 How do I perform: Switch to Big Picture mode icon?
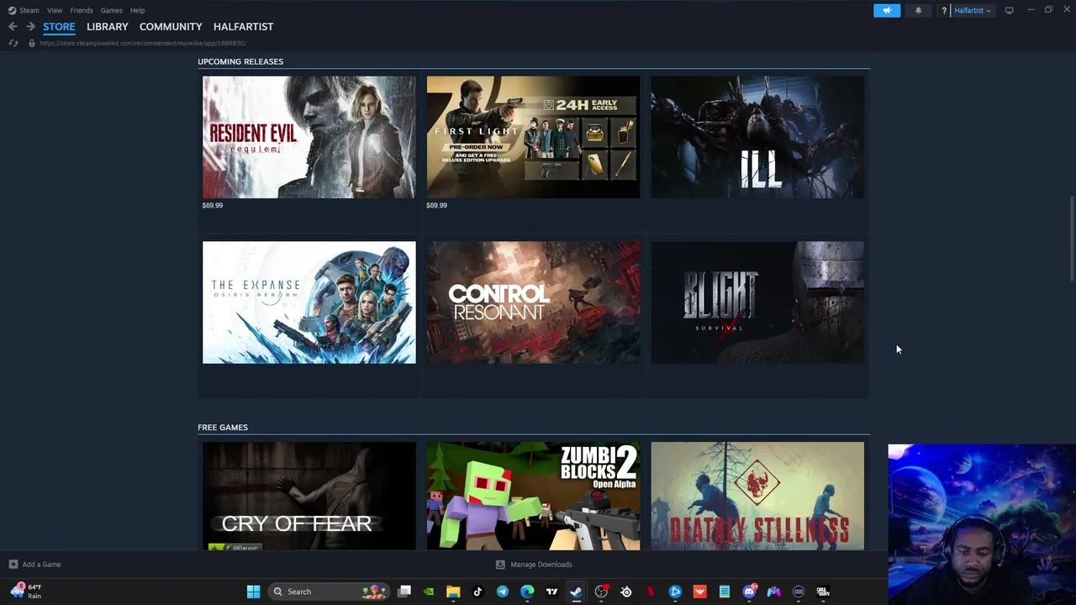(x=1009, y=10)
